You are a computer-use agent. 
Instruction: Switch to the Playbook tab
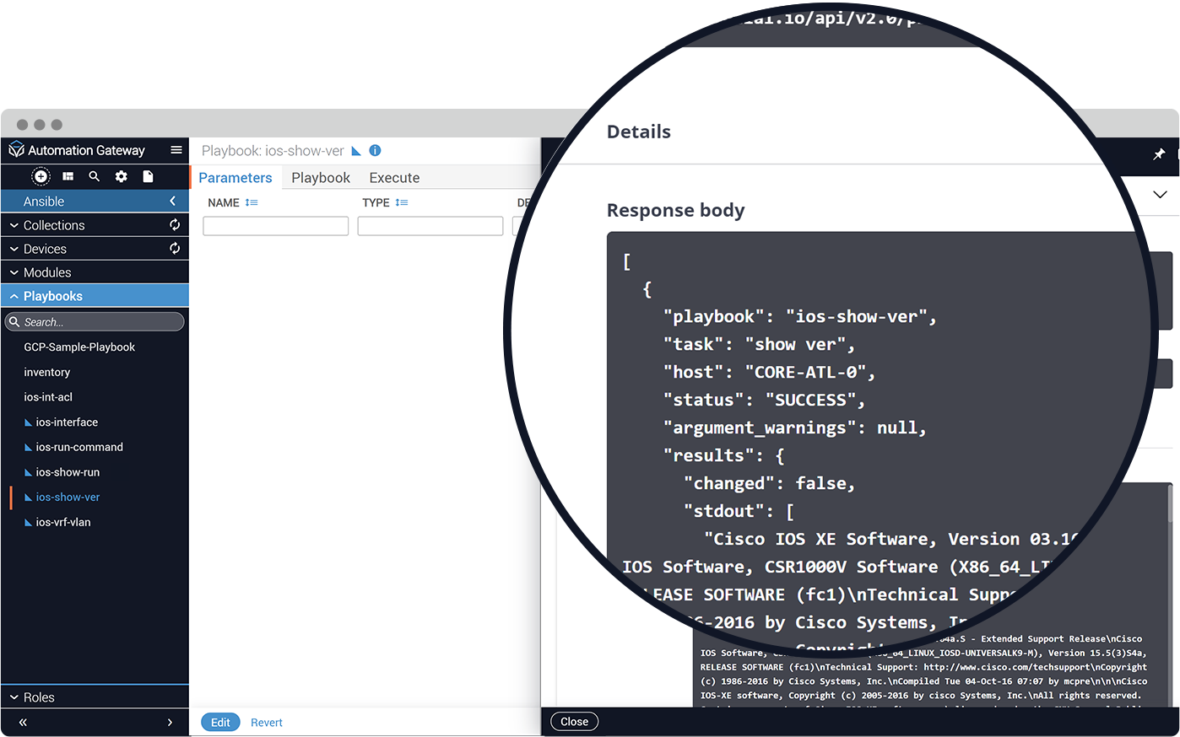tap(321, 178)
